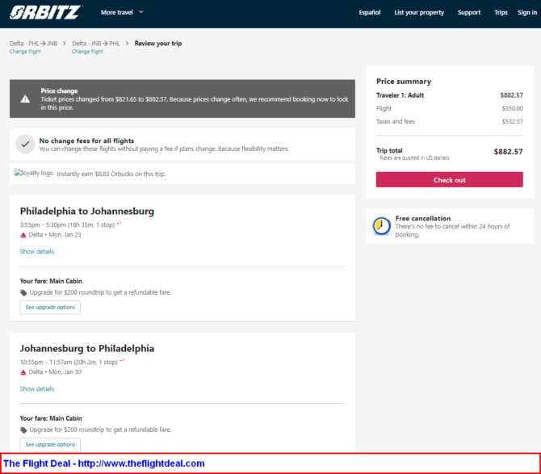The image size is (541, 474).
Task: Click Change flight under Delta PHL to JNB
Action: point(25,52)
